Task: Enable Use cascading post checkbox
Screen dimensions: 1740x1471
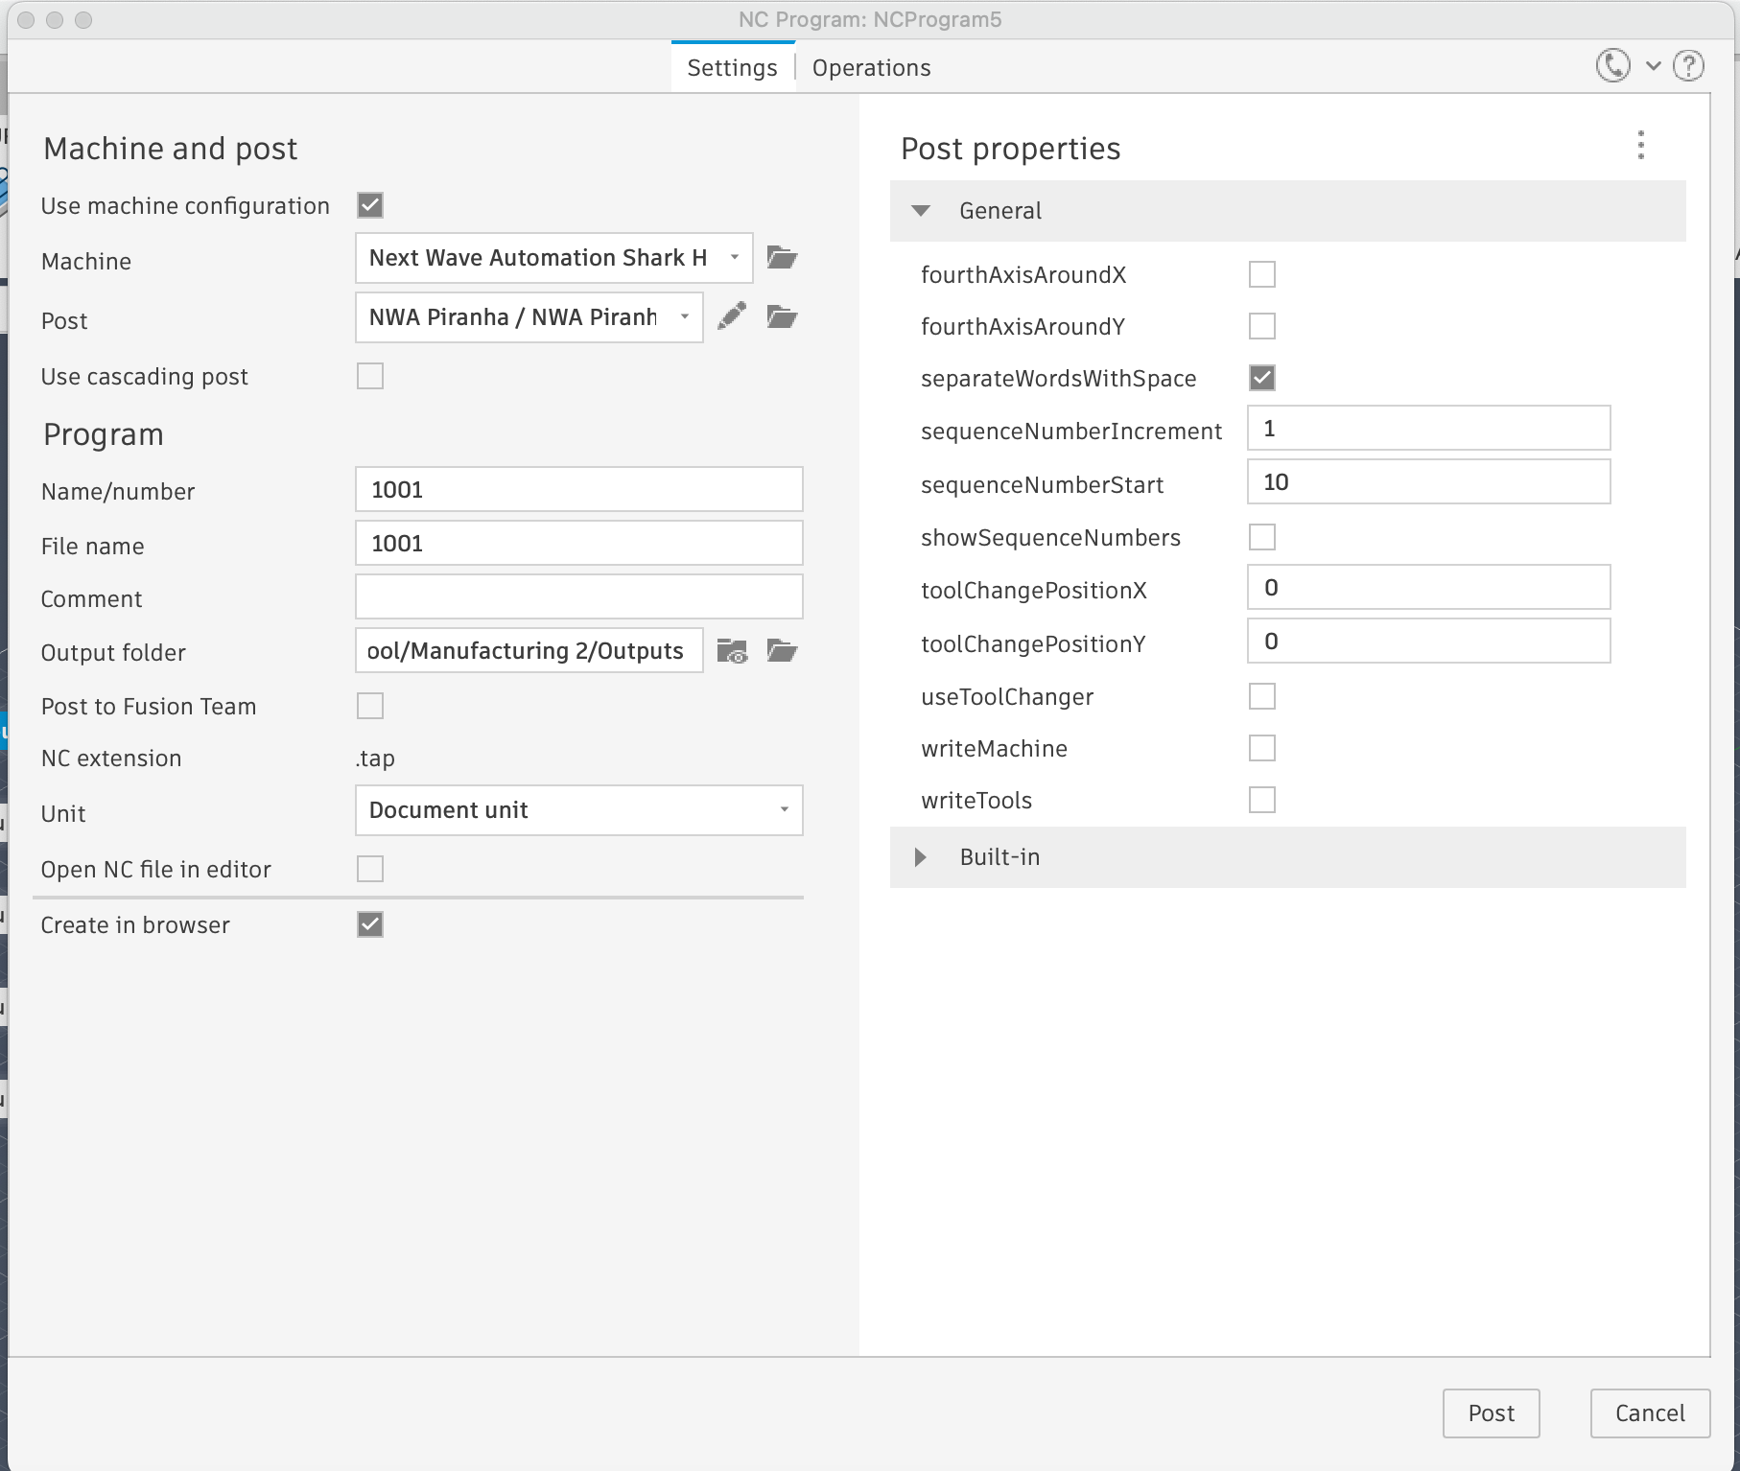Action: pos(370,376)
